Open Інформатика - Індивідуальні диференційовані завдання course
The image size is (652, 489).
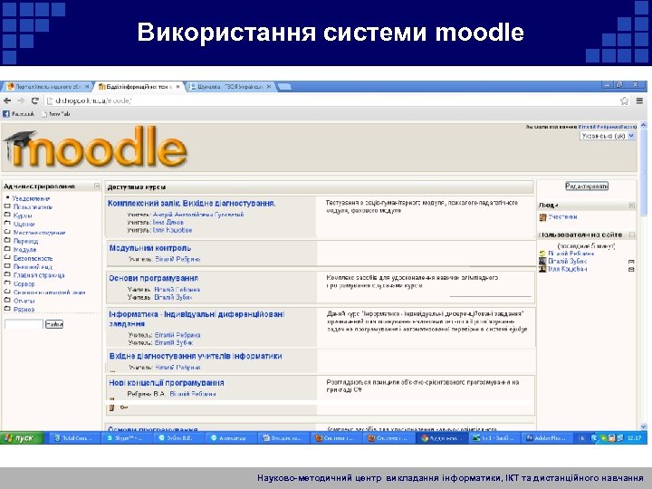[x=197, y=319]
